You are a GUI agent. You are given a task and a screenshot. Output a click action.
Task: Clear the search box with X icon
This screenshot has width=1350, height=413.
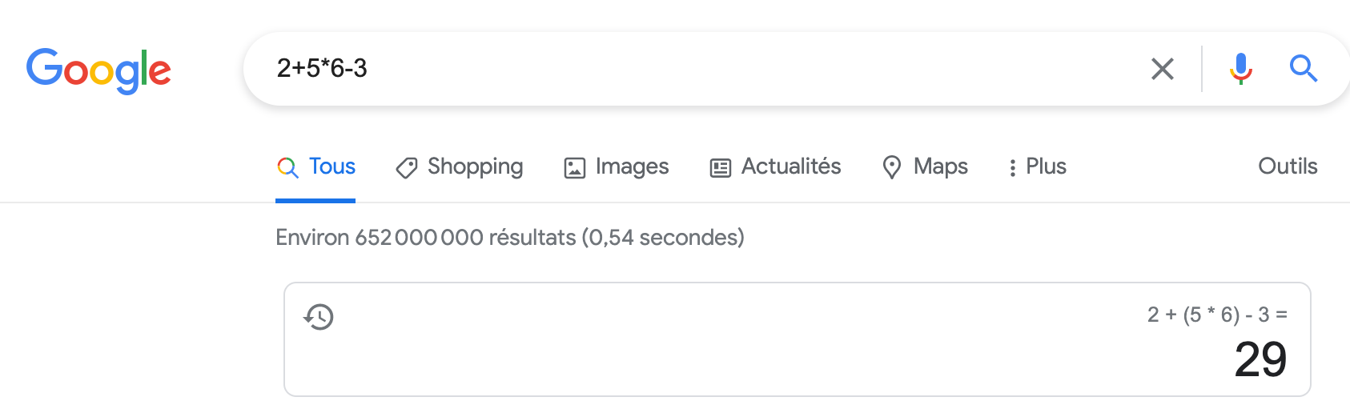[1163, 69]
